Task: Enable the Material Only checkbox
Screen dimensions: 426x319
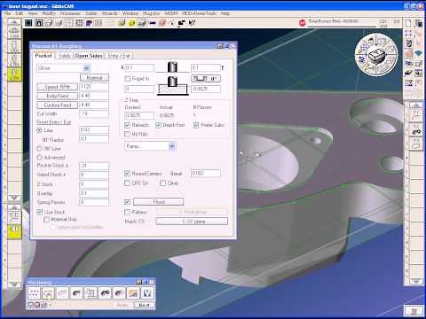Action: coord(46,219)
